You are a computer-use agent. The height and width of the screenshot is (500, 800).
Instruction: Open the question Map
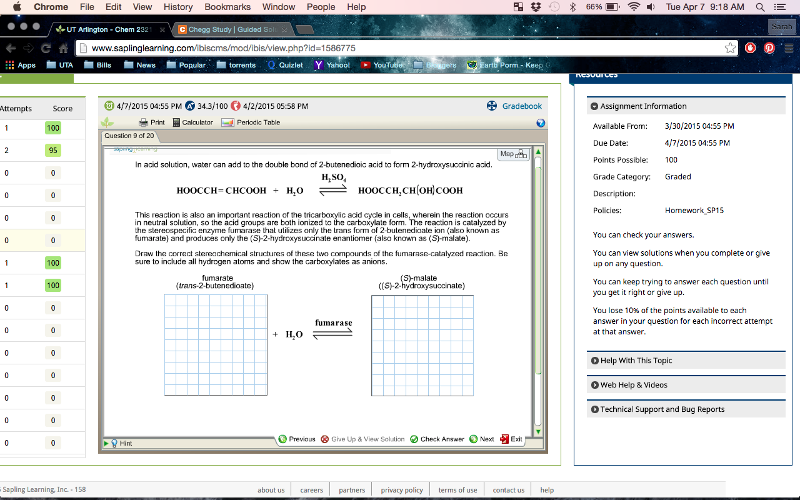click(513, 154)
